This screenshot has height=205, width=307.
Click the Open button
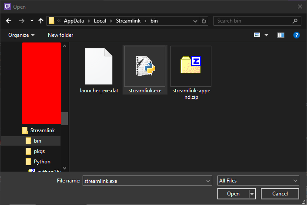pyautogui.click(x=233, y=194)
